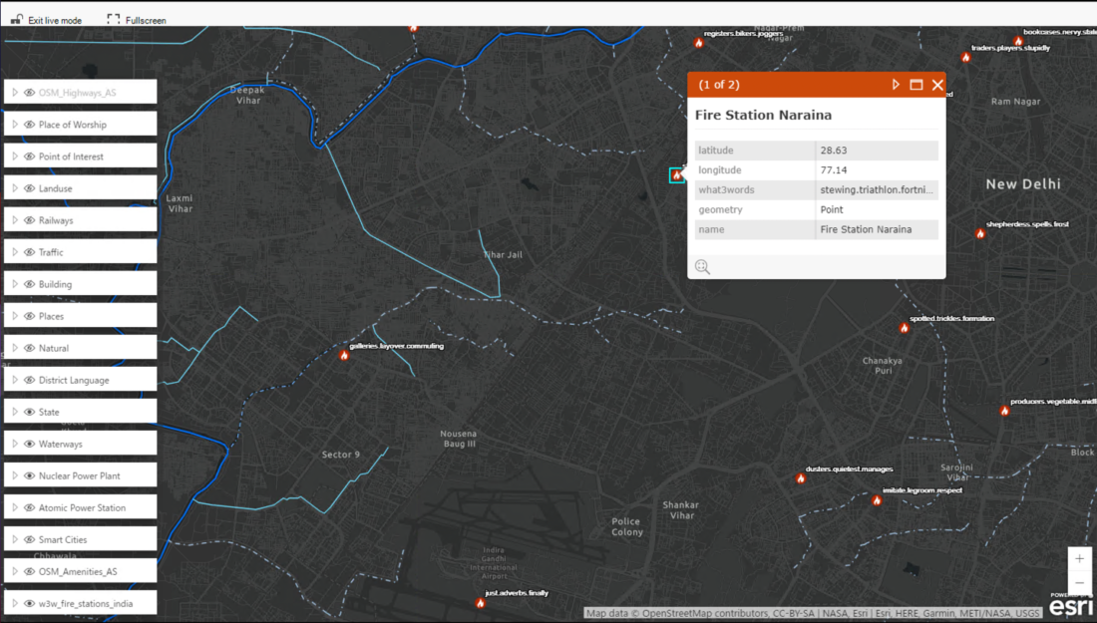Expand the Place of Worship layer
The image size is (1097, 623).
click(15, 125)
